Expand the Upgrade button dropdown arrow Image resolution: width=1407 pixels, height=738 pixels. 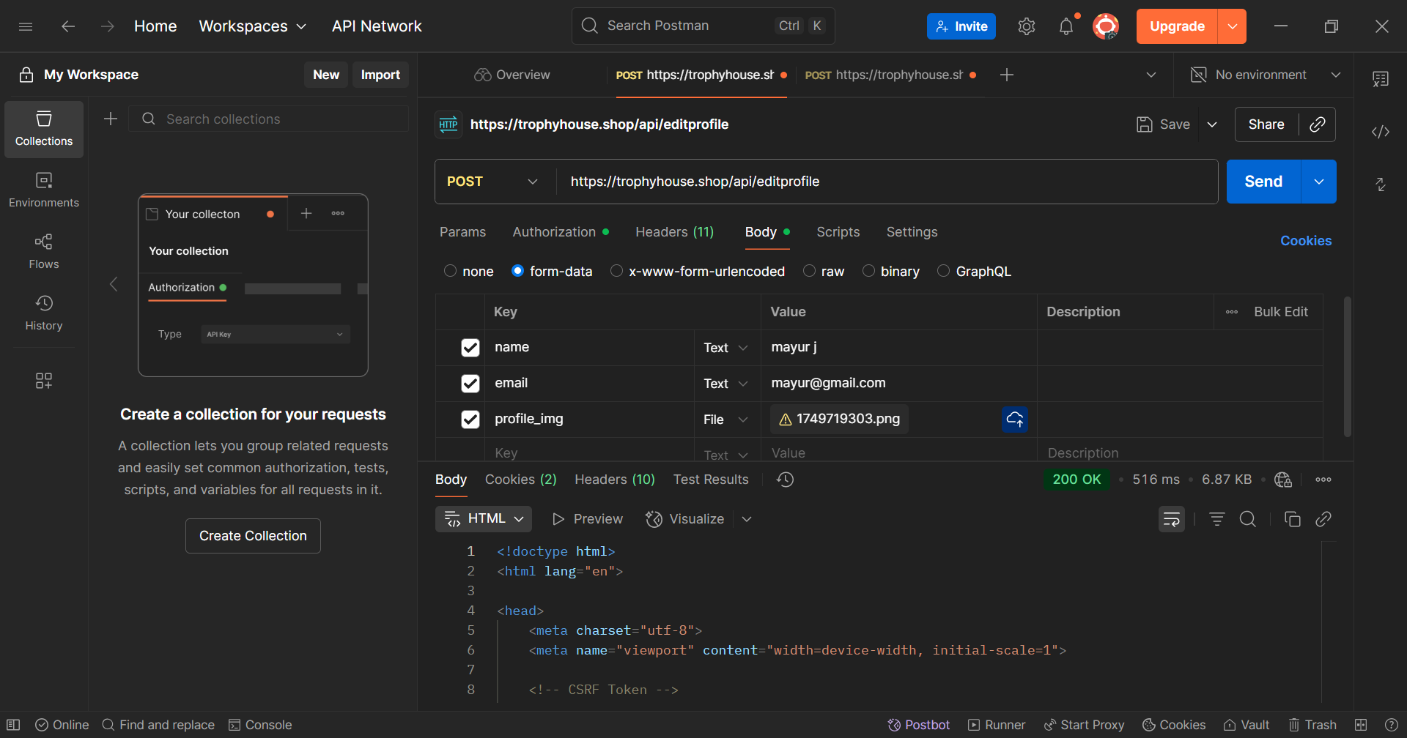click(1233, 26)
